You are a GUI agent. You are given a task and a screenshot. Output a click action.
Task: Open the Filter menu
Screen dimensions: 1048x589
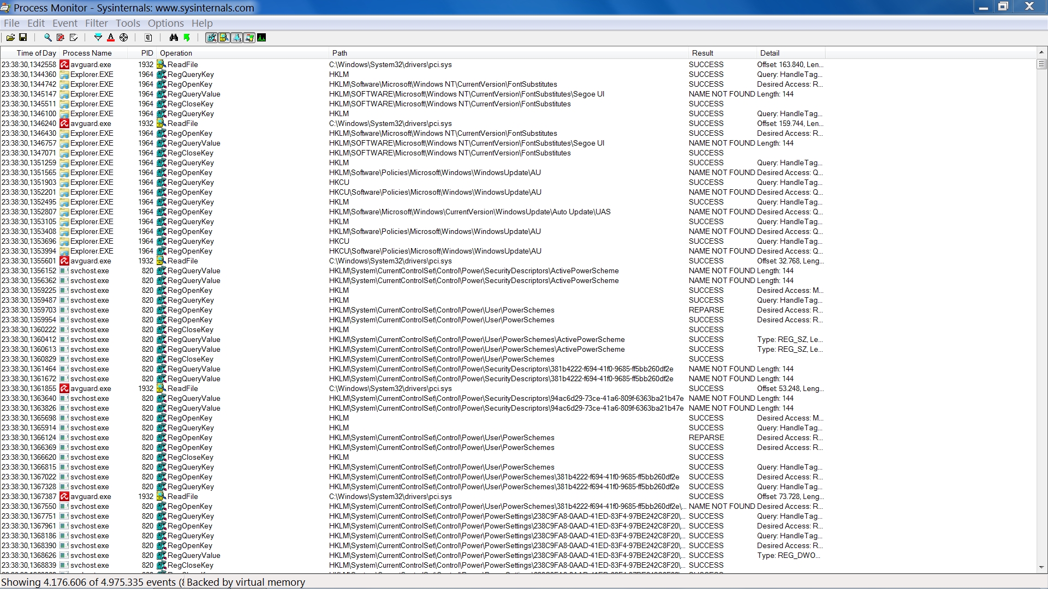click(96, 23)
